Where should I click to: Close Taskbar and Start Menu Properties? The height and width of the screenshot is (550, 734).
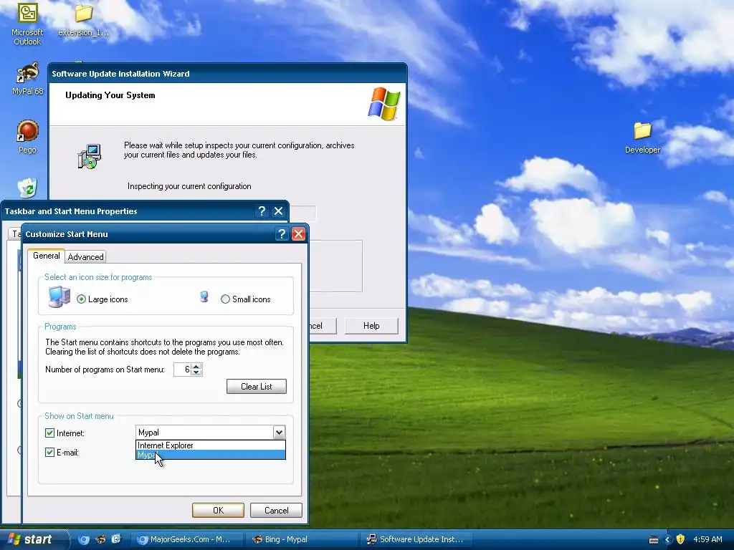(x=279, y=211)
